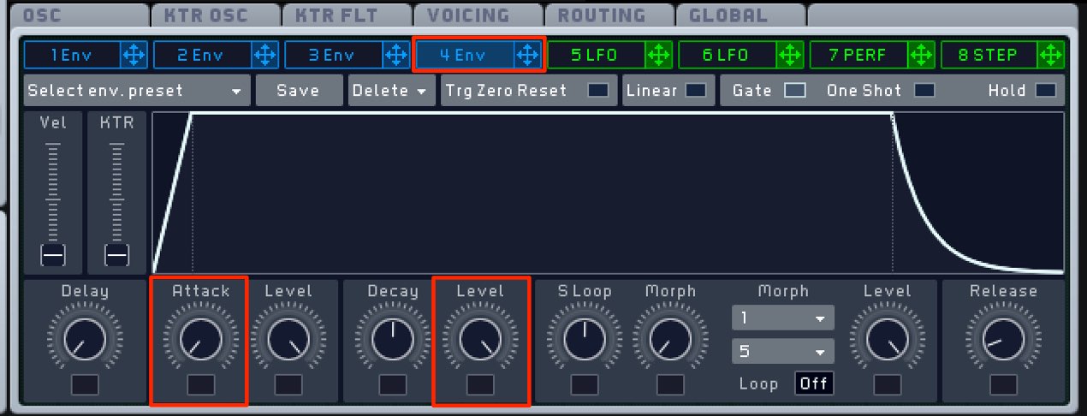
Task: Toggle the Loop Off switch
Action: click(x=813, y=383)
